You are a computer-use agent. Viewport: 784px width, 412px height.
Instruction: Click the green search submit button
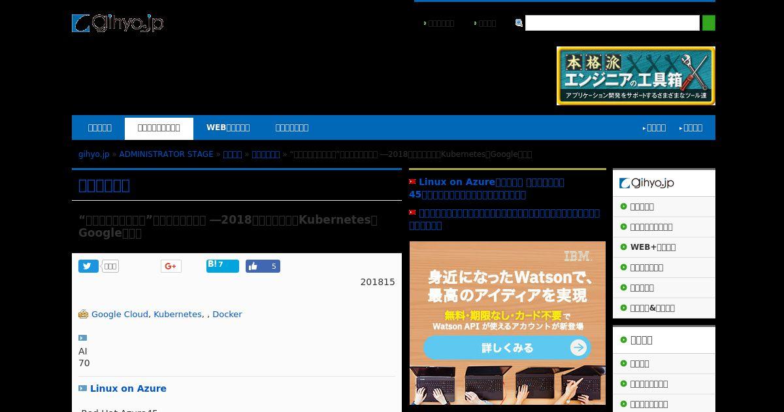point(709,23)
